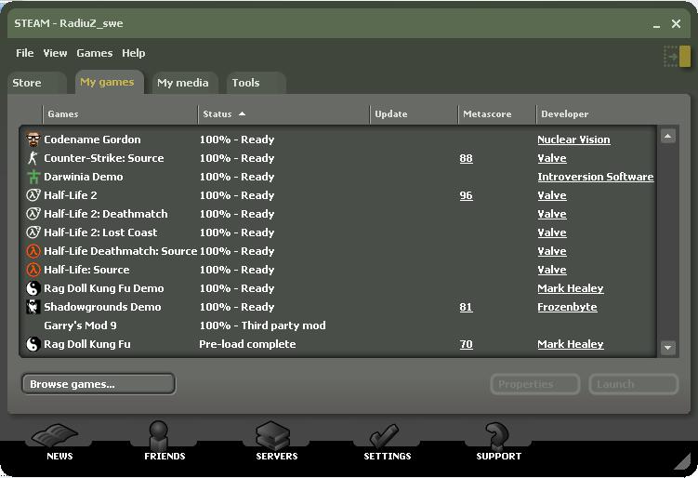This screenshot has height=478, width=698.
Task: Click the Launch button
Action: coord(634,384)
